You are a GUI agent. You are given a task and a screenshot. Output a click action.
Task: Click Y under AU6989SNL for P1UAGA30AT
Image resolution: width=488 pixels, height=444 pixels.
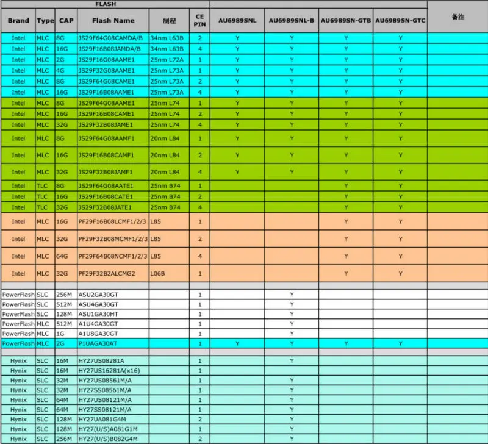[237, 343]
